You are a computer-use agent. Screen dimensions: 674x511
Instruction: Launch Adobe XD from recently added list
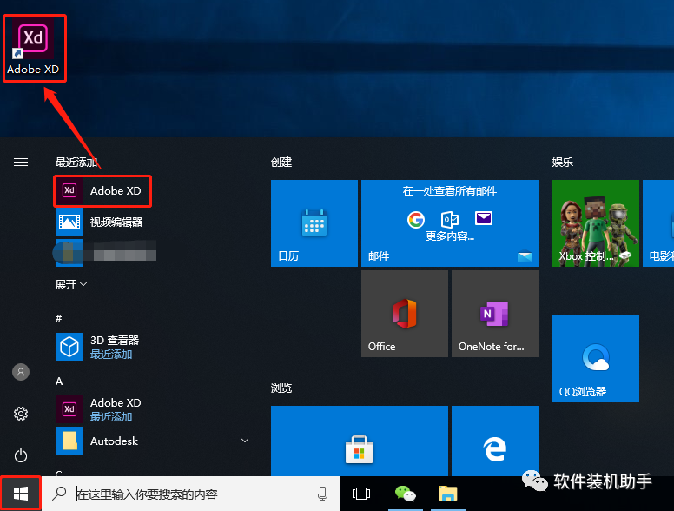[102, 190]
